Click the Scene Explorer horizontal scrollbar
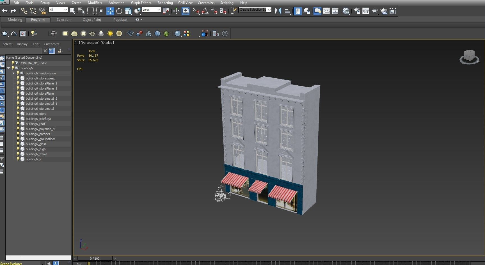 pyautogui.click(x=38, y=258)
